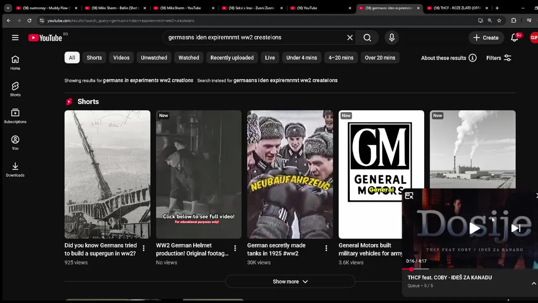Click the corrected query germans in experiments link

(148, 80)
